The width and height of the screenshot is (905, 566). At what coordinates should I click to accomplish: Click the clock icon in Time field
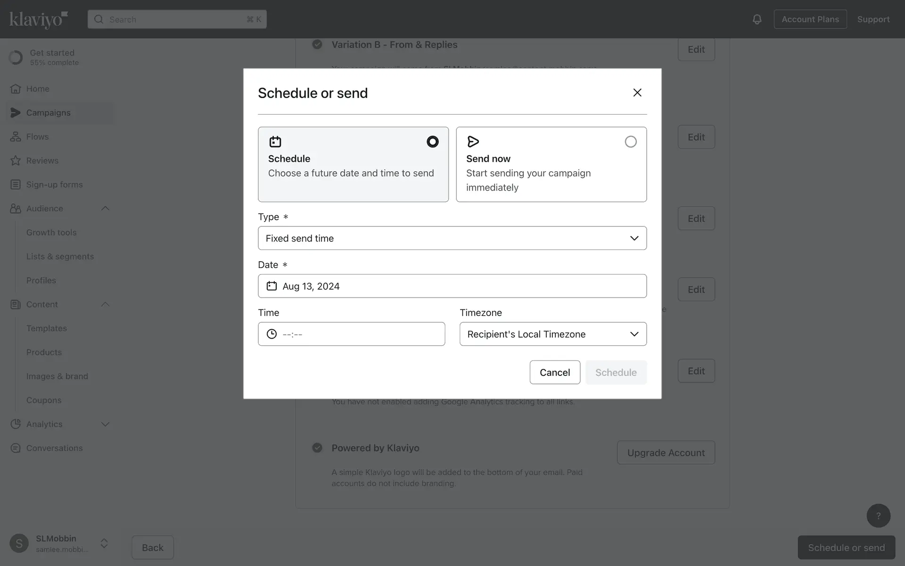point(272,334)
